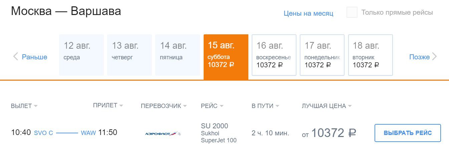Click the right chevron arrow beside Позже
This screenshot has height=148, width=449.
[434, 57]
